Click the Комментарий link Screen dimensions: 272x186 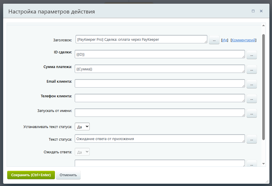tap(244, 40)
